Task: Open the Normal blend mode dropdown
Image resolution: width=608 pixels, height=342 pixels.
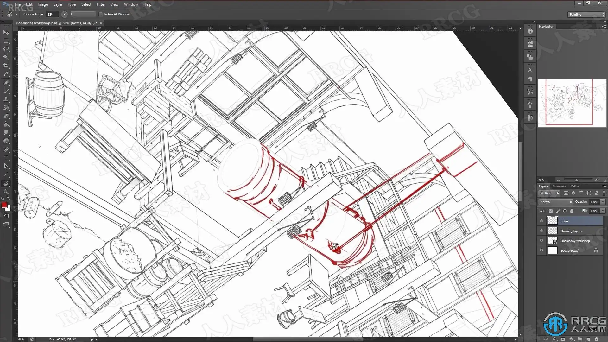Action: point(555,202)
